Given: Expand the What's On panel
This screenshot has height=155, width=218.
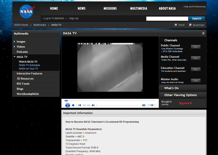Looking at the screenshot, I should pyautogui.click(x=183, y=88).
